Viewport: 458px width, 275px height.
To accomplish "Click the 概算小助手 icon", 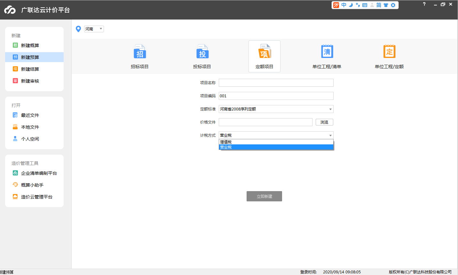I will tap(15, 185).
